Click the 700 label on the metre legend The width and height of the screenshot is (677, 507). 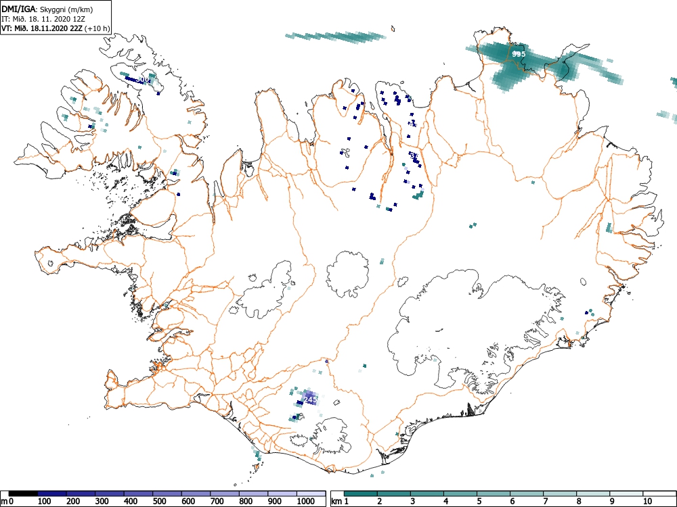[x=217, y=502]
